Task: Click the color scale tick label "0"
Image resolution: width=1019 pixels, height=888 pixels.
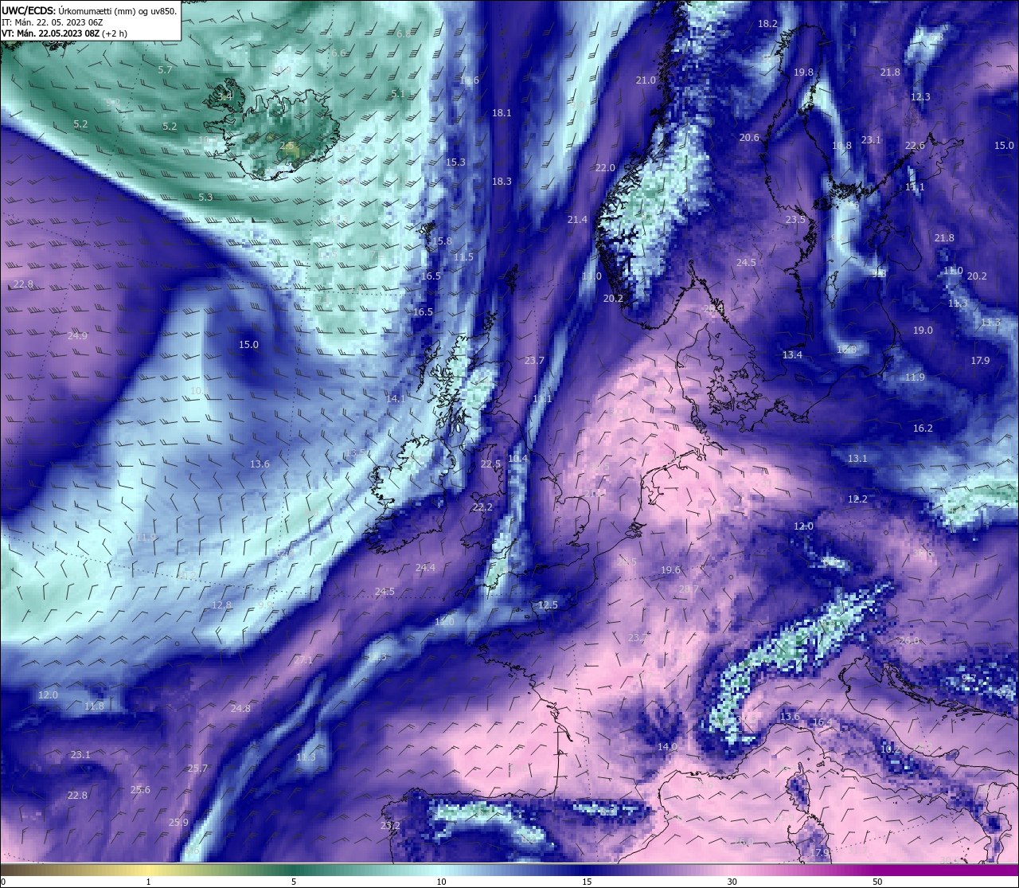Action: 3,881
